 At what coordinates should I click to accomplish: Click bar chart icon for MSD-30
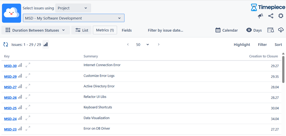[x=20, y=65]
